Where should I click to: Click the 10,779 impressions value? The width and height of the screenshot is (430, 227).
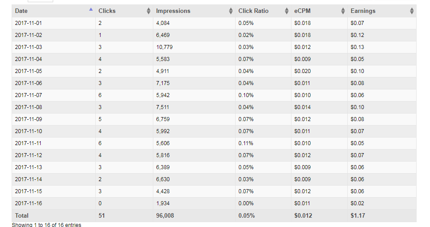click(164, 47)
